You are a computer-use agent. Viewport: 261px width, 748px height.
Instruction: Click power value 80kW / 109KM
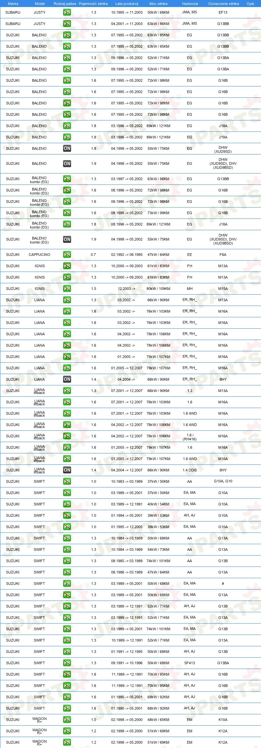click(158, 289)
